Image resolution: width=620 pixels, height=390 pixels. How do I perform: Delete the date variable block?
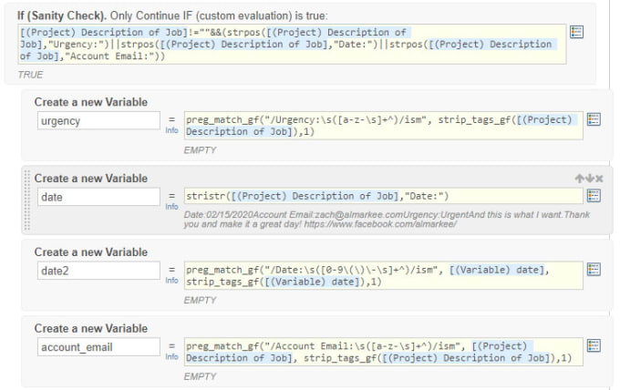[x=599, y=179]
